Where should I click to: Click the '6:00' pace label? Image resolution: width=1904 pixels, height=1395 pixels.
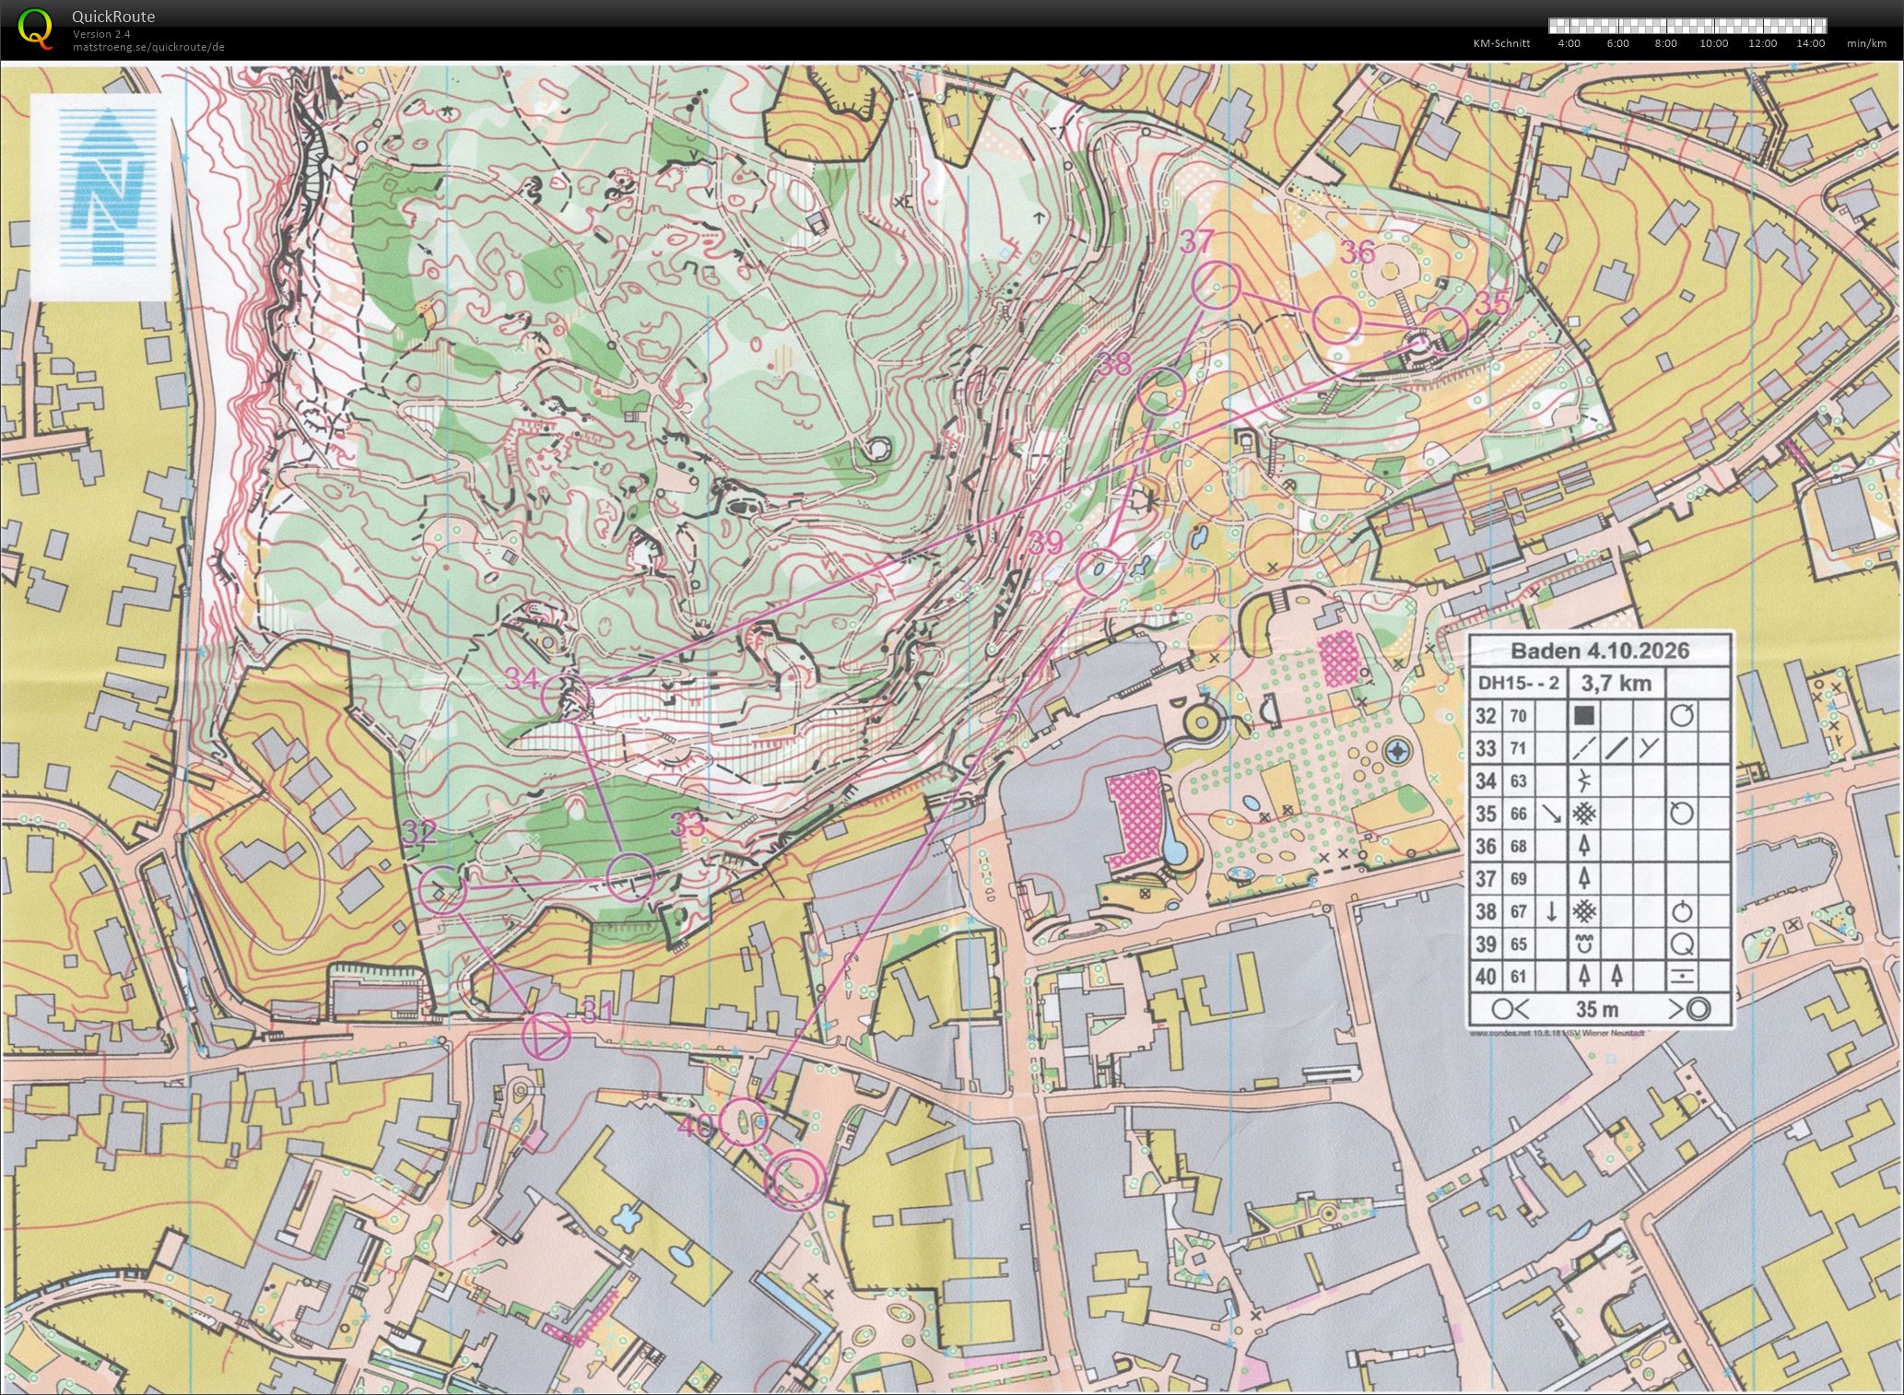pyautogui.click(x=1617, y=43)
